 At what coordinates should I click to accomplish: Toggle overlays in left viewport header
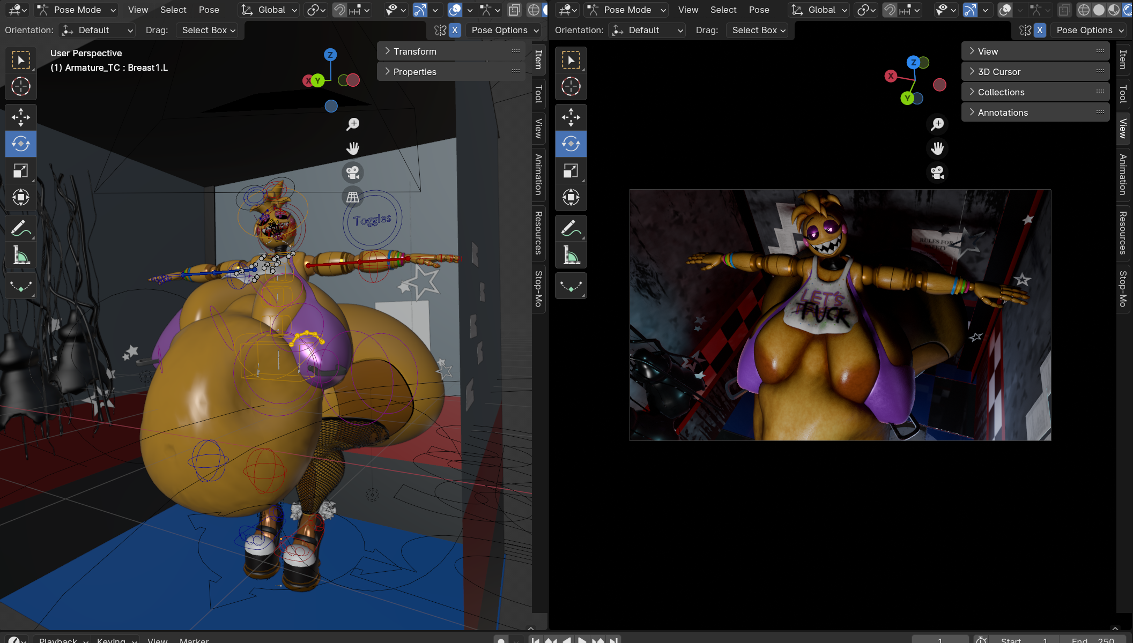point(455,10)
